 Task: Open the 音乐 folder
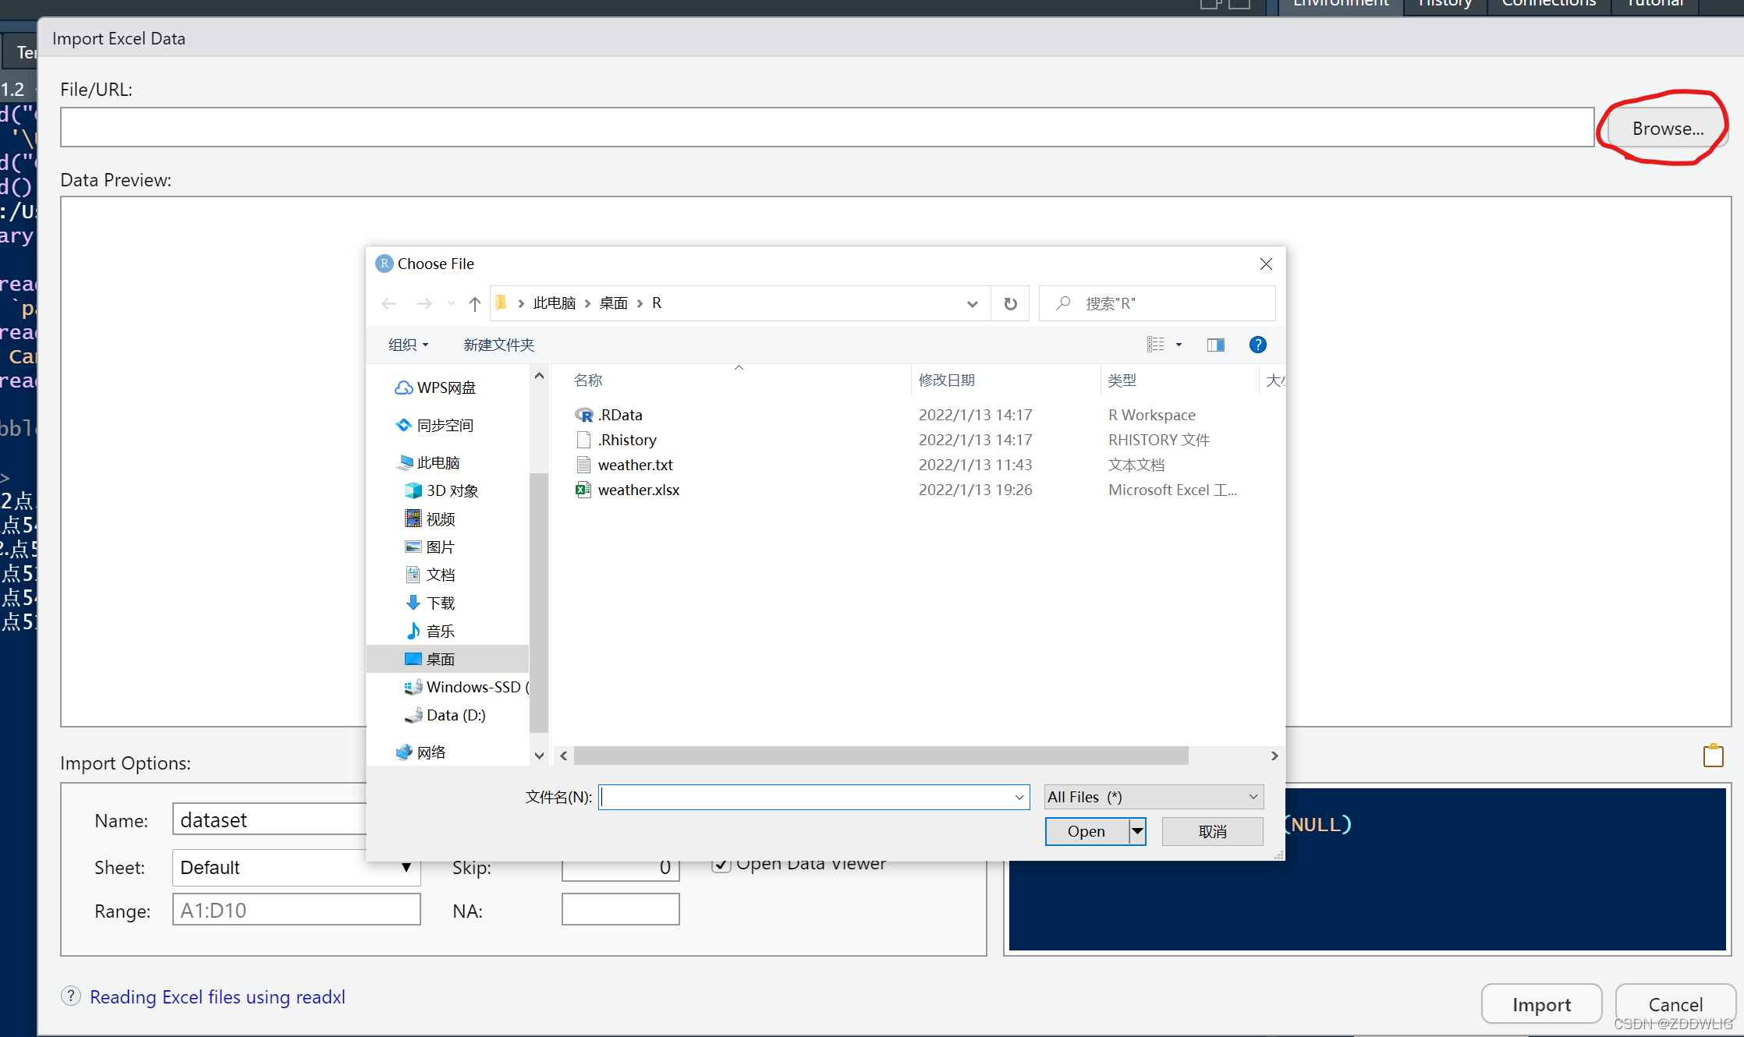431,631
